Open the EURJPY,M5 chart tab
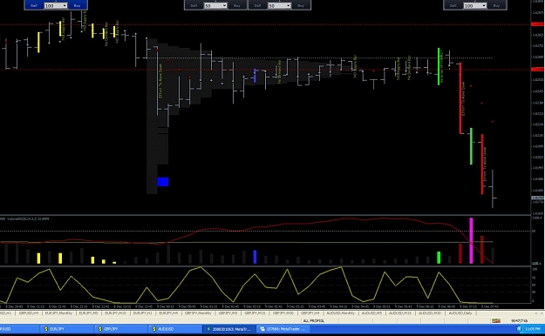The height and width of the screenshot is (336, 545). 88,312
